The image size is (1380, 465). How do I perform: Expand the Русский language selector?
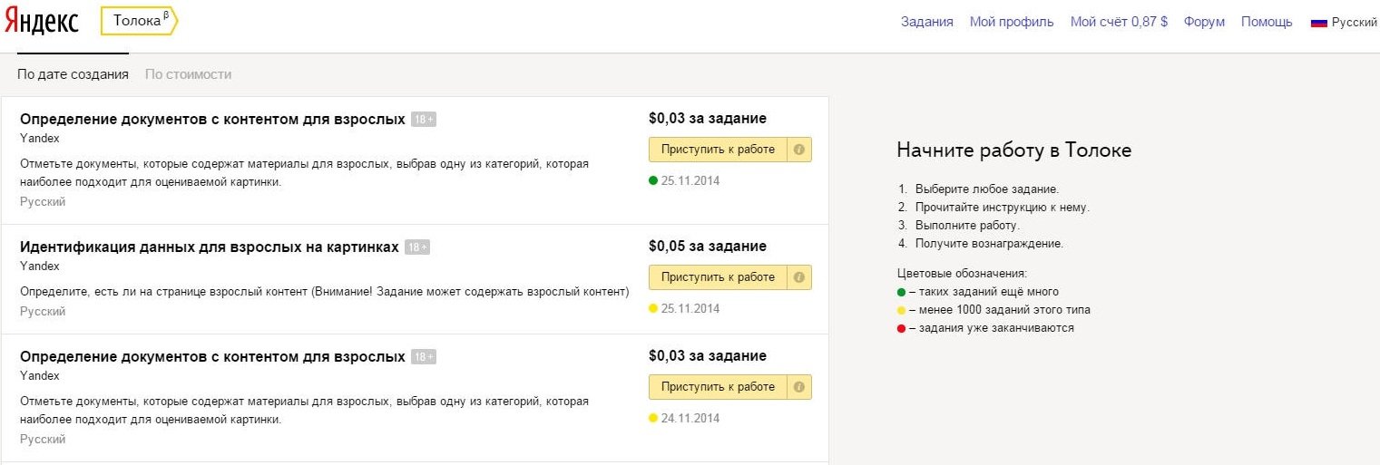[1354, 23]
